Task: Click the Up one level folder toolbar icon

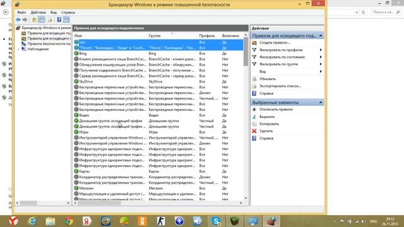Action: click(34, 20)
